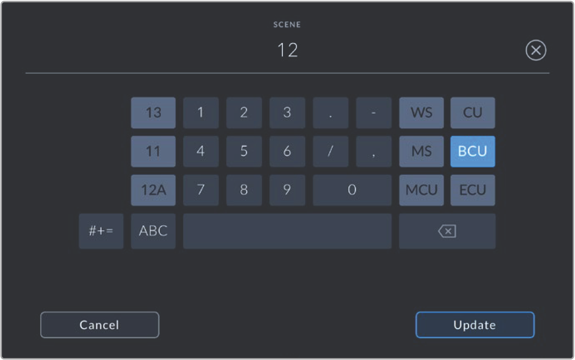
Task: Toggle the WS shot type tag
Action: [421, 112]
